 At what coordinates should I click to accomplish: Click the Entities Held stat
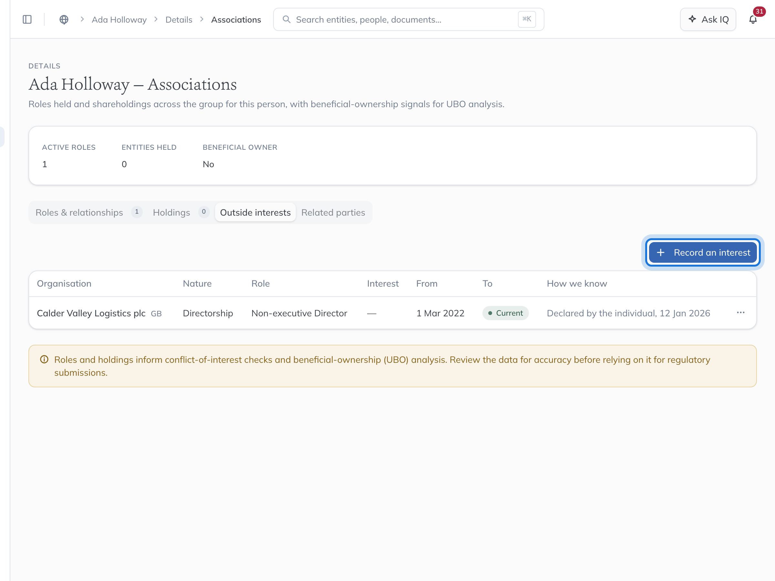tap(149, 156)
